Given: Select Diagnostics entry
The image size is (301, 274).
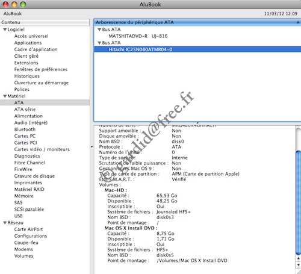Looking at the screenshot, I should pos(27,156).
